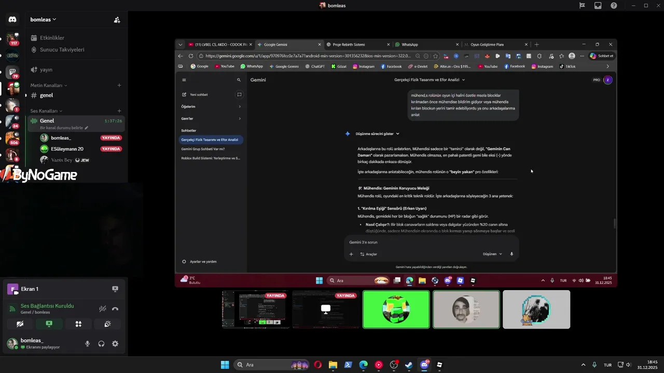The height and width of the screenshot is (373, 664).
Task: Open Discord inbox icon in title bar
Action: point(598,6)
